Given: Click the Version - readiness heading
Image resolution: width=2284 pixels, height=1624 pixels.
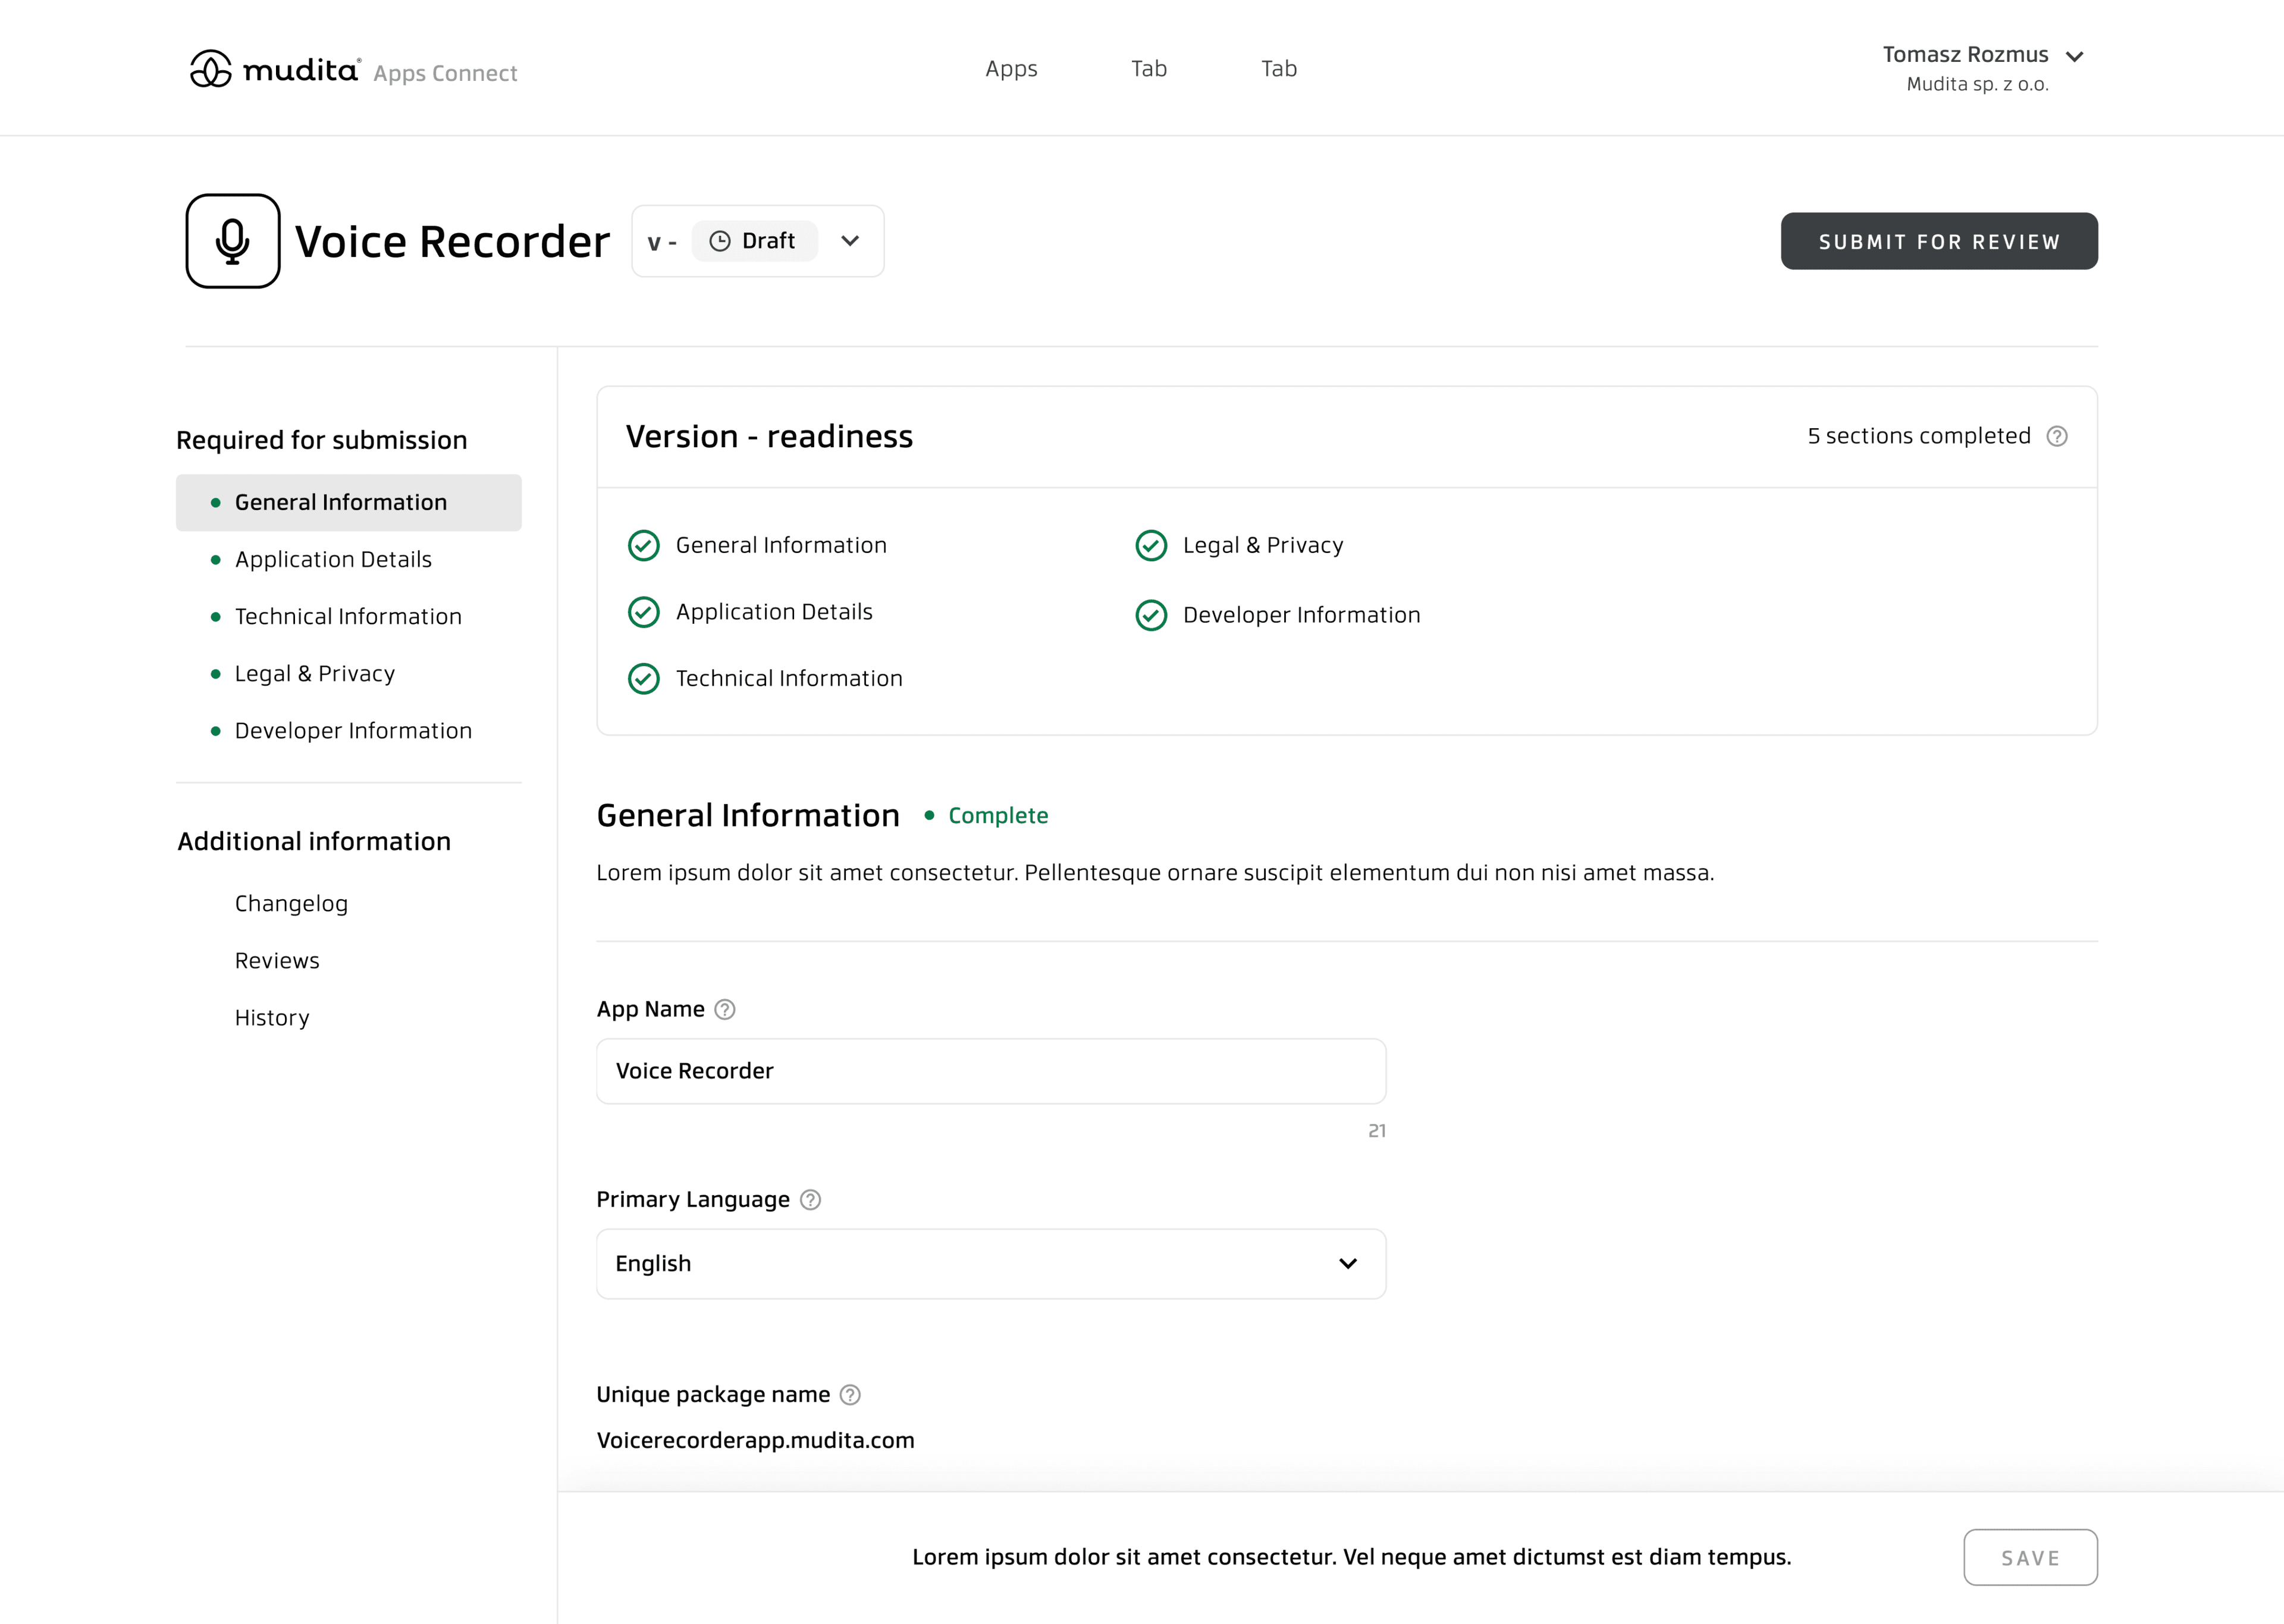Looking at the screenshot, I should click(x=769, y=437).
